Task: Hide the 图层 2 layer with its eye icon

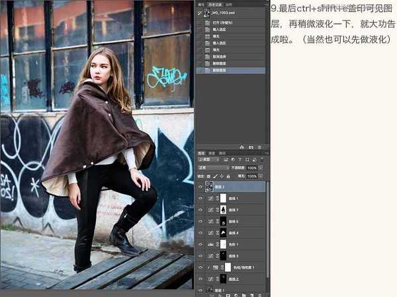Action: click(x=200, y=187)
